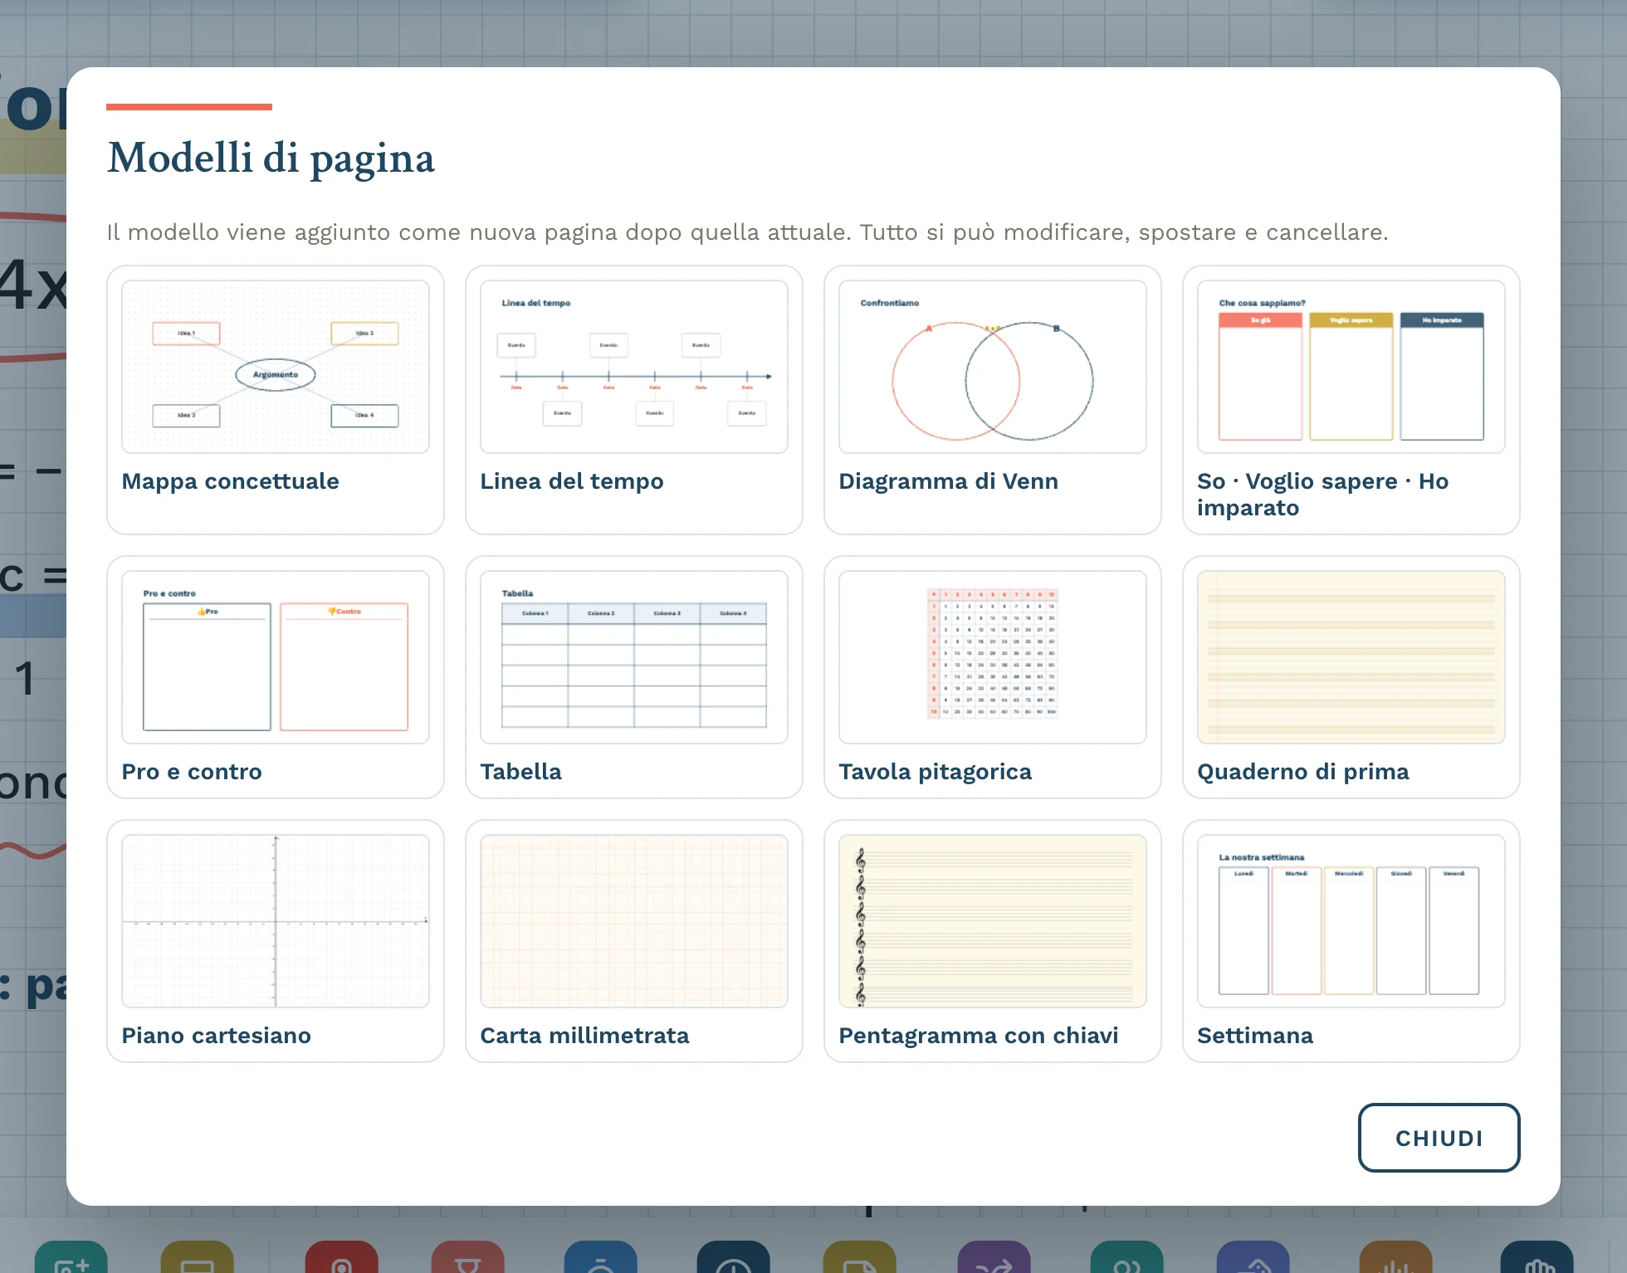Viewport: 1627px width, 1273px height.
Task: Select the Carta millimetrata template
Action: pyautogui.click(x=634, y=941)
